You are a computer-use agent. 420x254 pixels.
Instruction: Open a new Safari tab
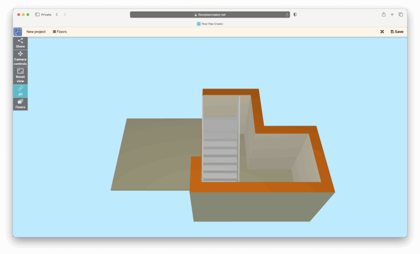pyautogui.click(x=392, y=15)
